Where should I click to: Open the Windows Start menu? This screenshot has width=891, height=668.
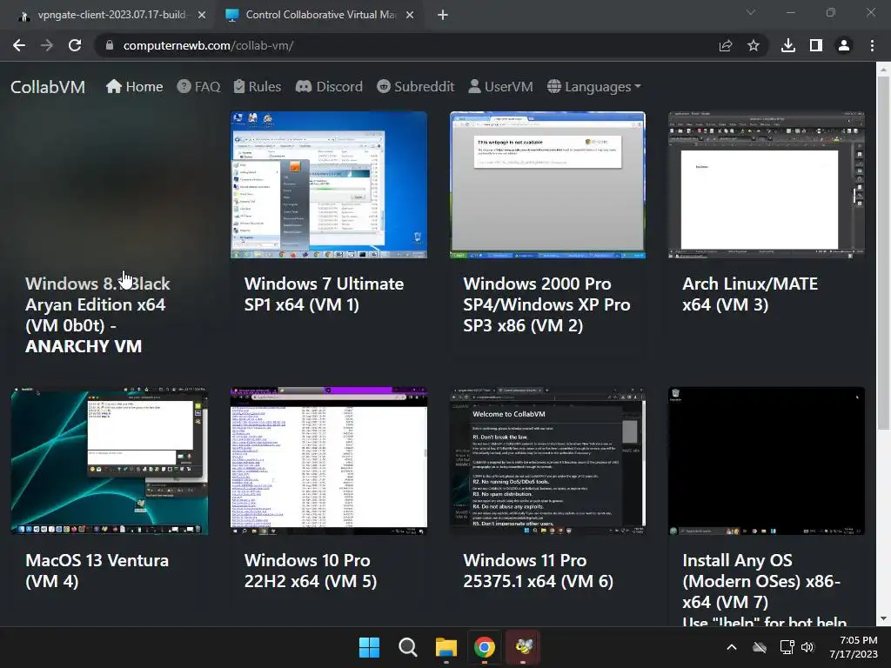pyautogui.click(x=369, y=647)
